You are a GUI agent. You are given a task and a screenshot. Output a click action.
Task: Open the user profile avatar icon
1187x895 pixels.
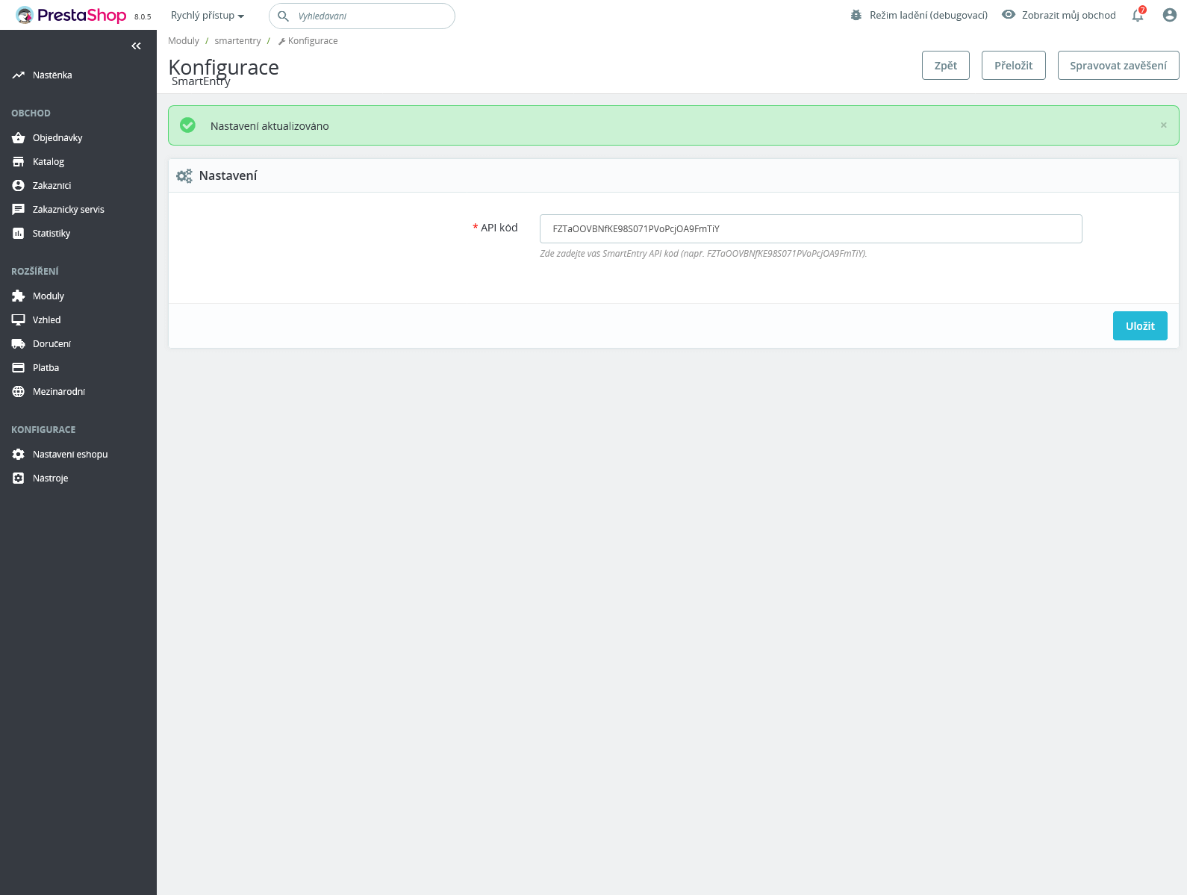point(1169,15)
